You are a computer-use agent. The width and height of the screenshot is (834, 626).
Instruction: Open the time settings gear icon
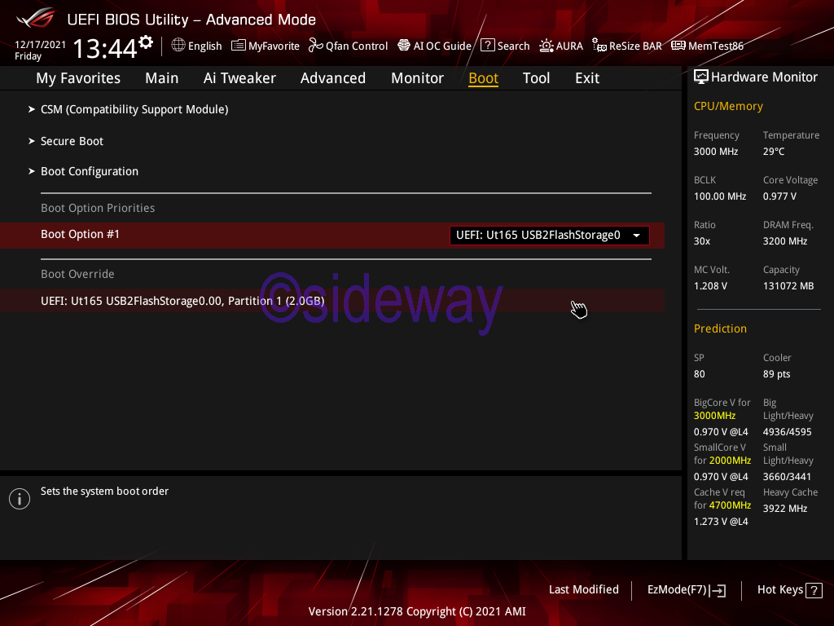pos(146,42)
